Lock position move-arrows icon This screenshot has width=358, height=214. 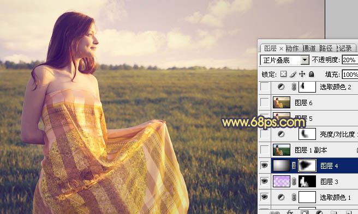coord(302,74)
